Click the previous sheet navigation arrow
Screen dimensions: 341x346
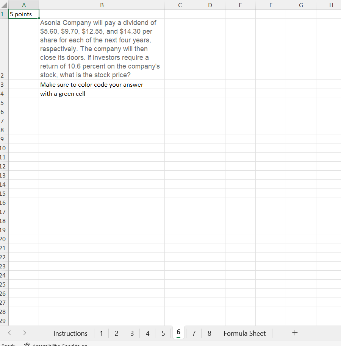coord(9,333)
